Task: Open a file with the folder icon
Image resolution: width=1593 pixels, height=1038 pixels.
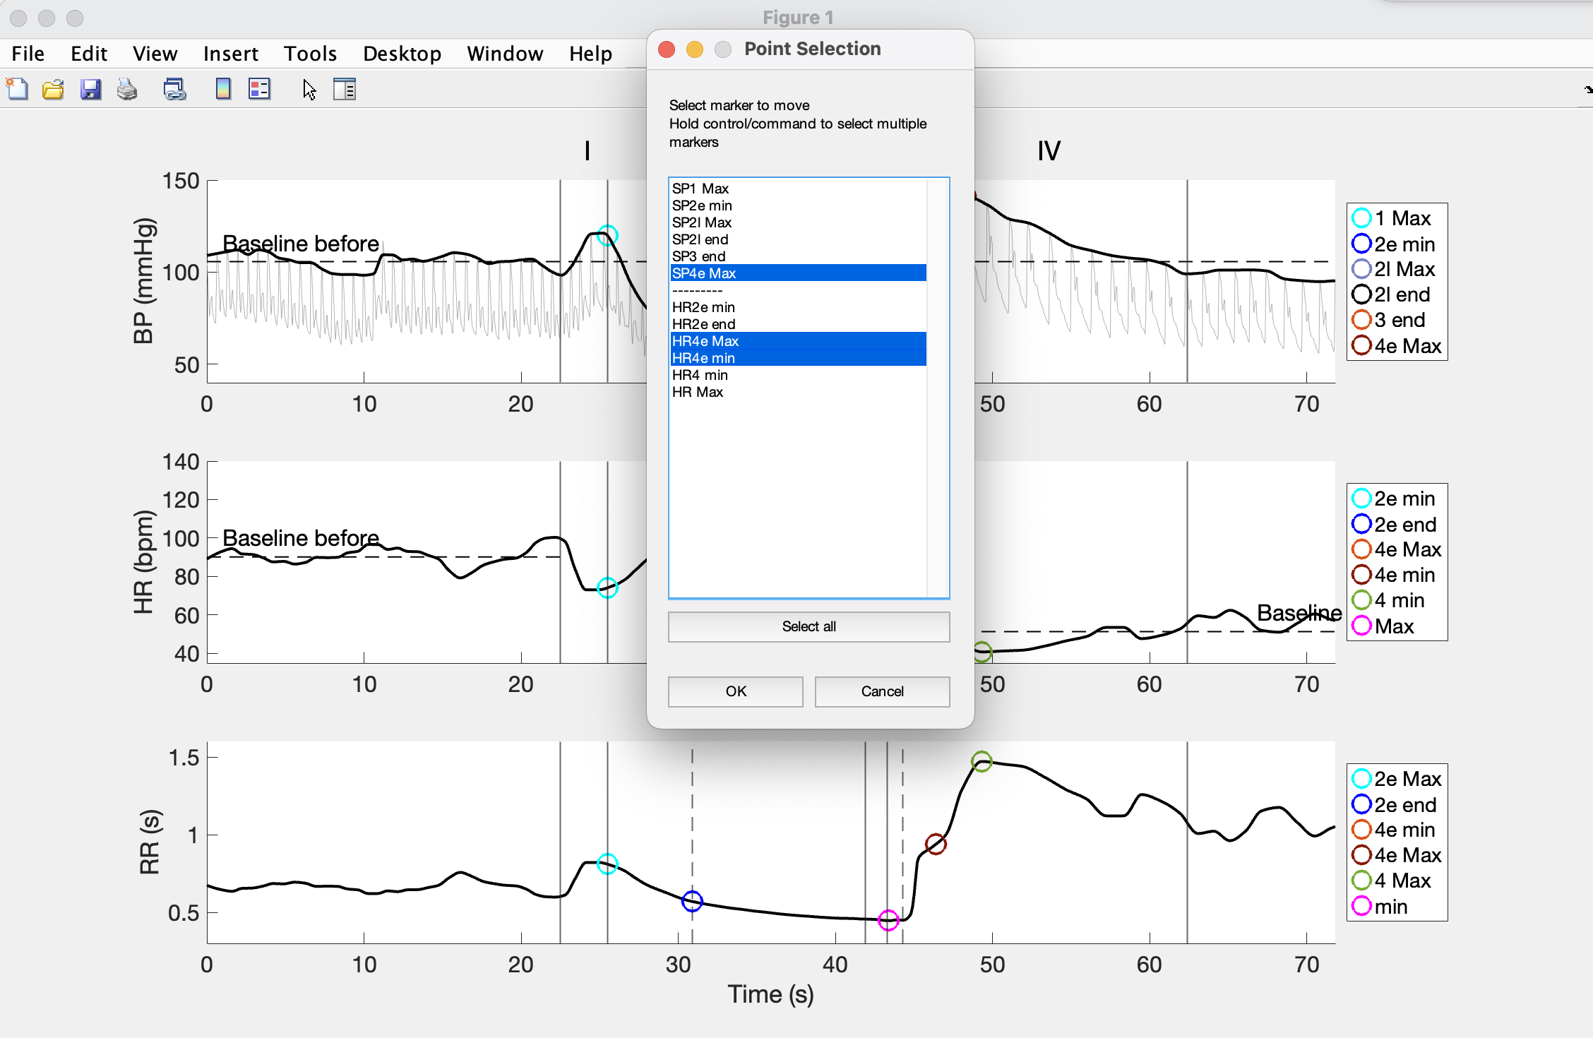Action: tap(53, 90)
